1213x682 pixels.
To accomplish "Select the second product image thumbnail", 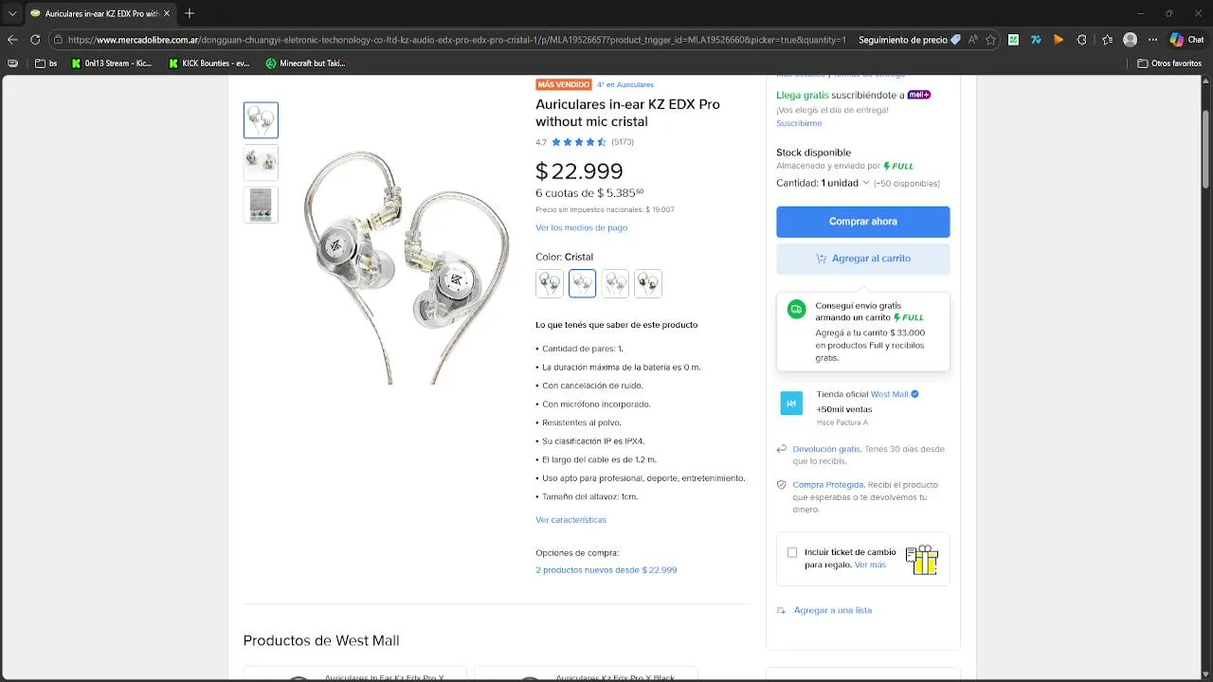I will click(261, 162).
